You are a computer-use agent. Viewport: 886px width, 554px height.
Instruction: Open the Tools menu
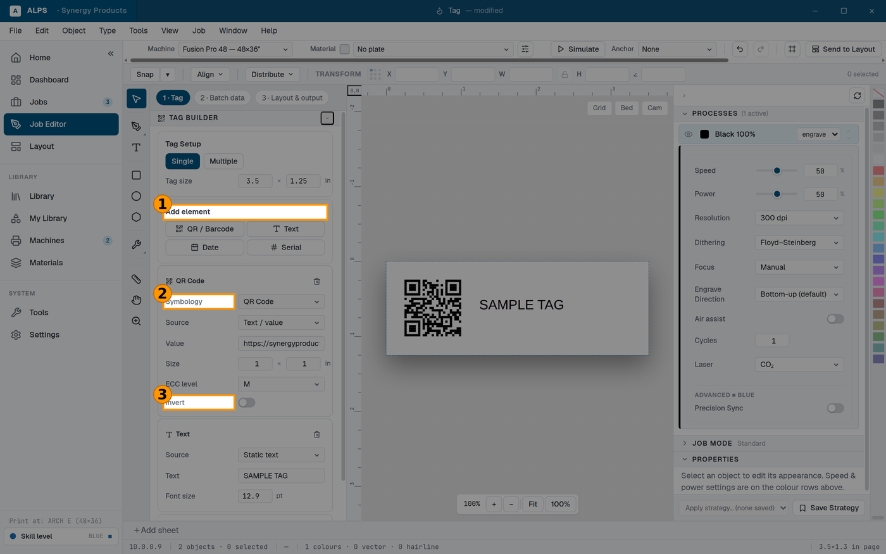(139, 30)
